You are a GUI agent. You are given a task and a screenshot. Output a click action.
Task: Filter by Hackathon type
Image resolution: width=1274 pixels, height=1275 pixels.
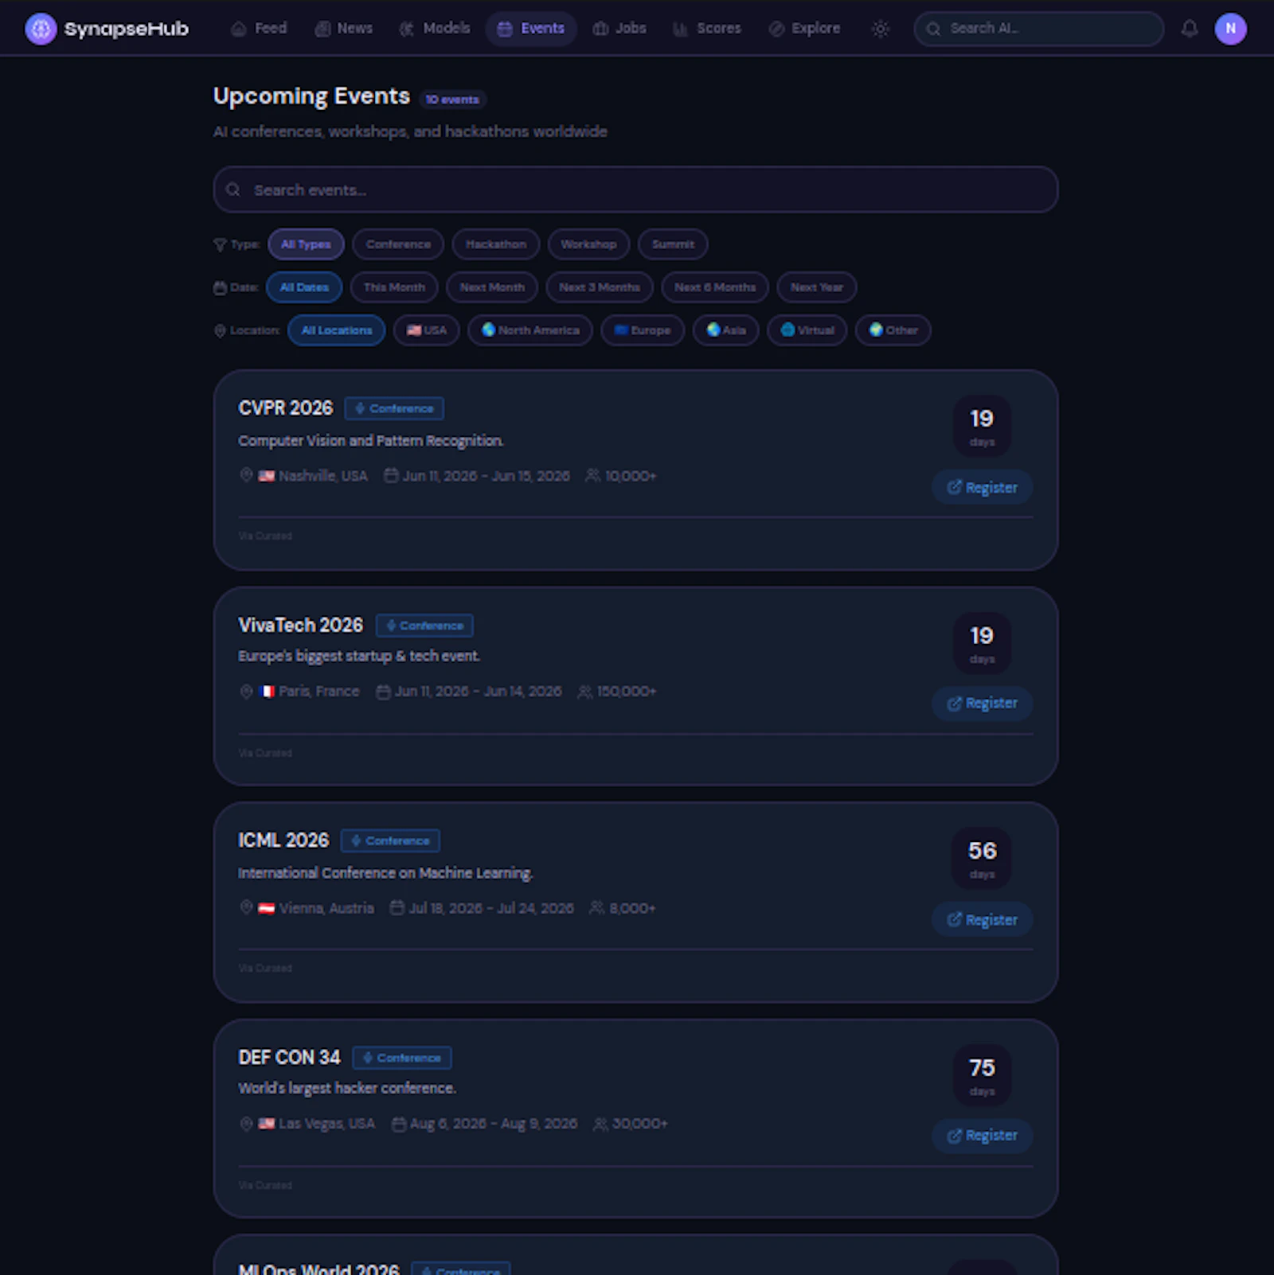pyautogui.click(x=496, y=244)
